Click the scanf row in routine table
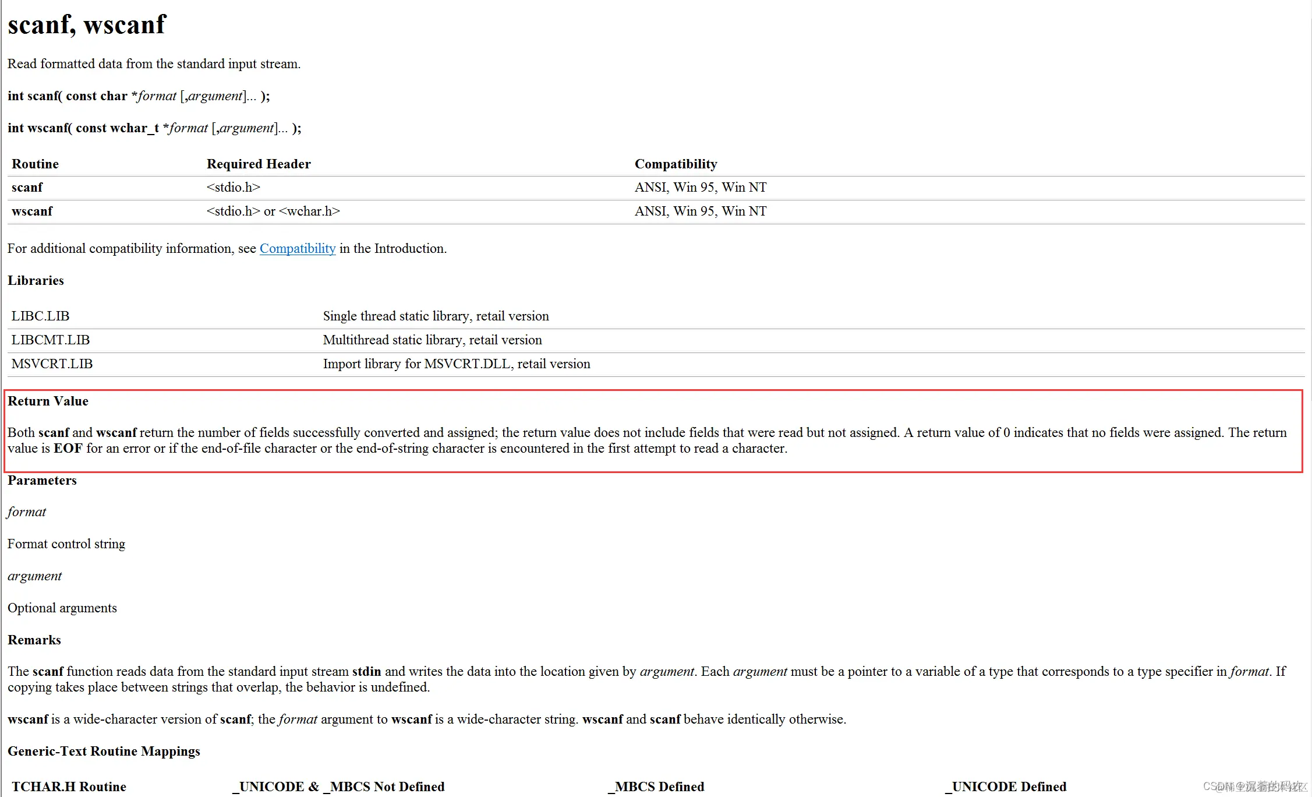Screen dimensions: 1312x797 coord(27,187)
